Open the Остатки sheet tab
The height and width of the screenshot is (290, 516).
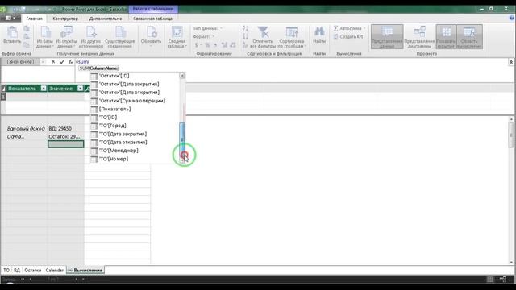(x=32, y=270)
